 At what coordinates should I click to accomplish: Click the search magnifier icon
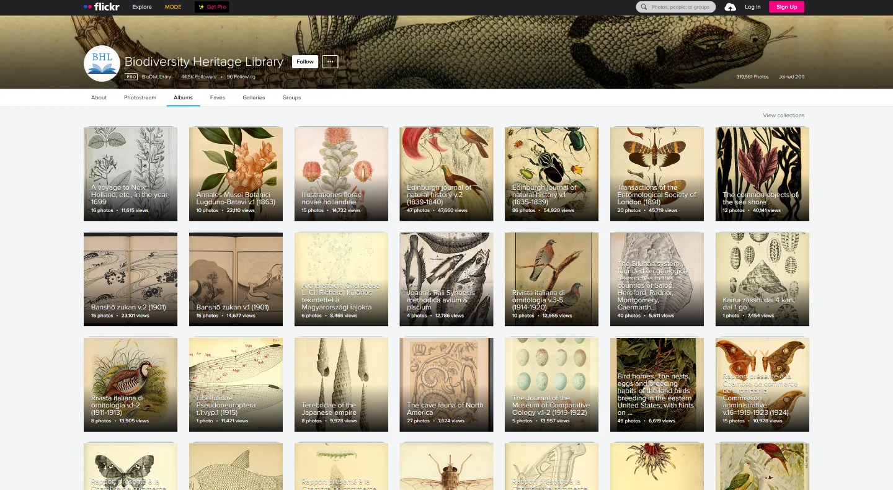(646, 7)
